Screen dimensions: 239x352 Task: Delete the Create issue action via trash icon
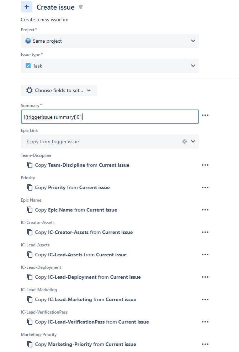[x=81, y=7]
